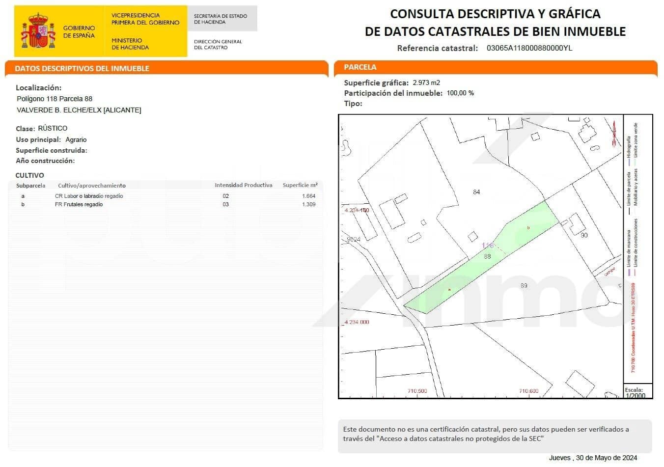Click the PARCELA section header
This screenshot has height=467, width=664.
click(360, 67)
